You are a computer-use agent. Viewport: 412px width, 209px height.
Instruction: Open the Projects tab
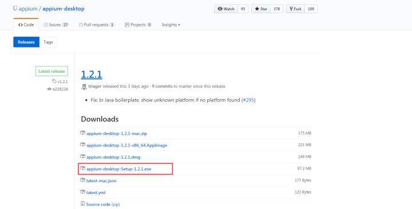click(138, 25)
